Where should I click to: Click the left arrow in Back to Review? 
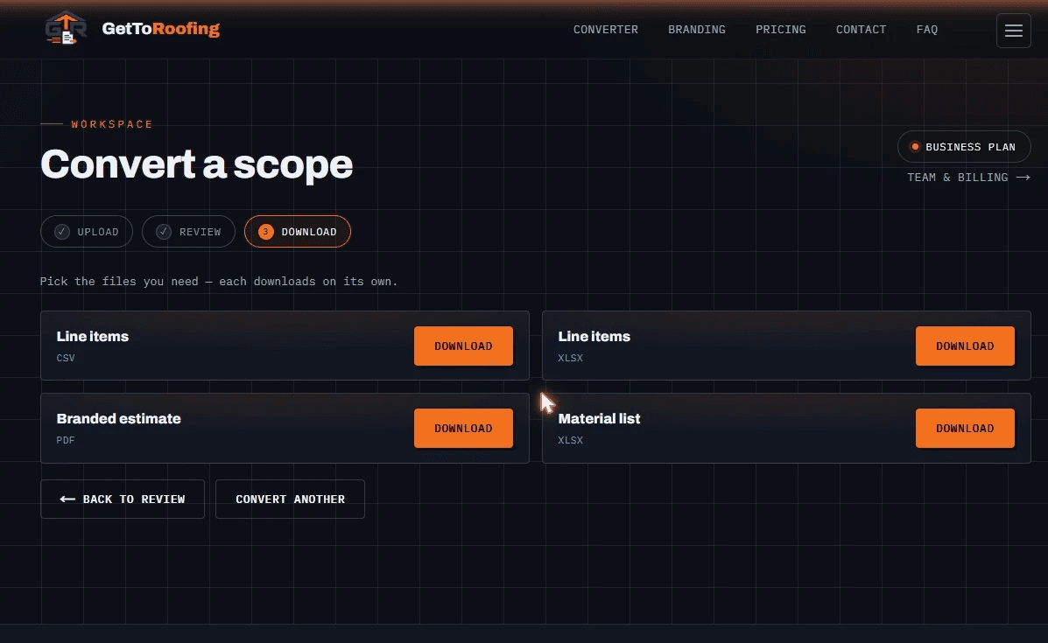67,499
